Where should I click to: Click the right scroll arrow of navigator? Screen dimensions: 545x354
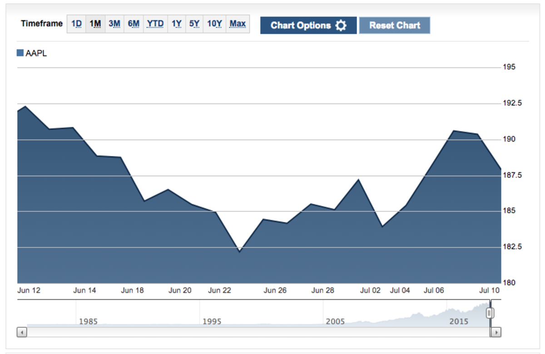coord(496,332)
